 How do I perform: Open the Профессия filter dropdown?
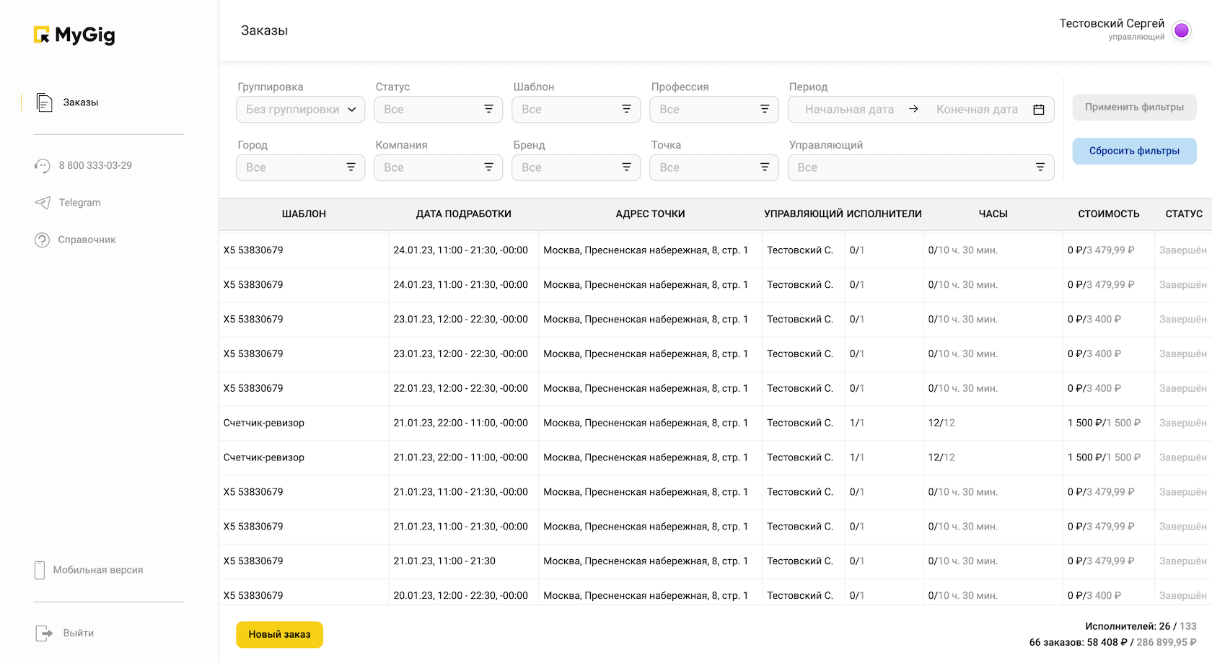pos(713,110)
